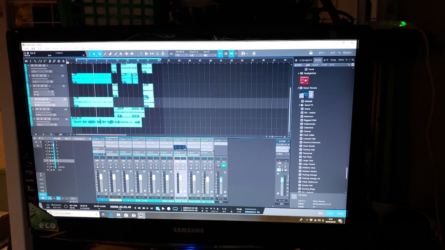Switch to the ループ browser tab
This screenshot has width=445, height=250.
[326, 60]
